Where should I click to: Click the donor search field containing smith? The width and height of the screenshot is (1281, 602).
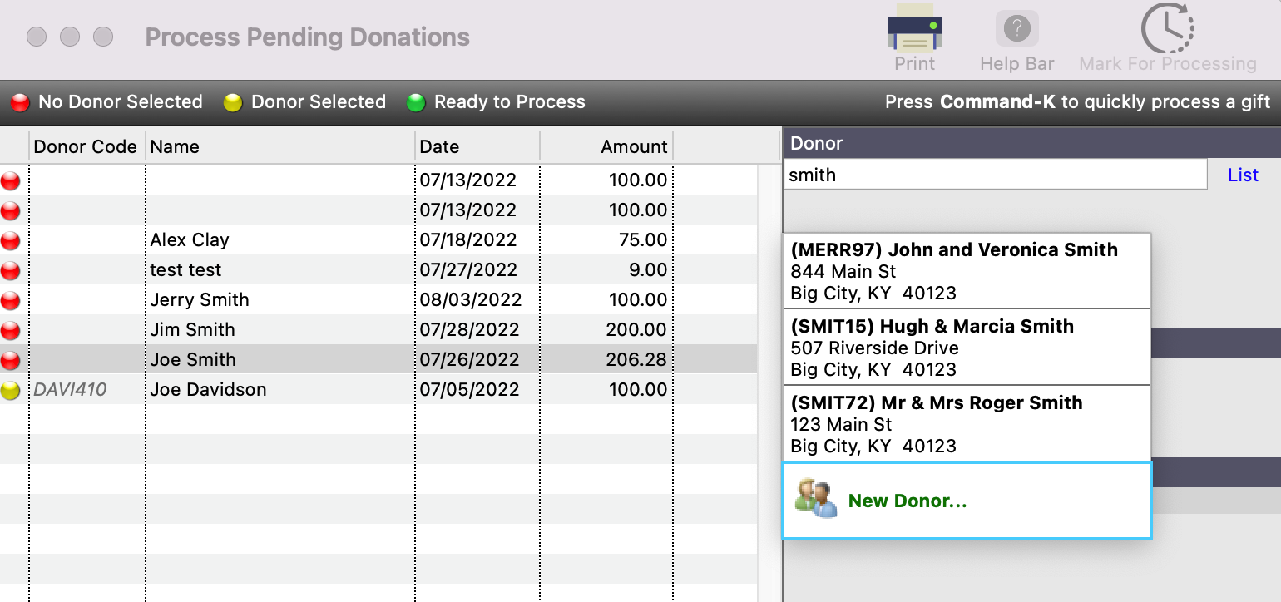pyautogui.click(x=994, y=175)
